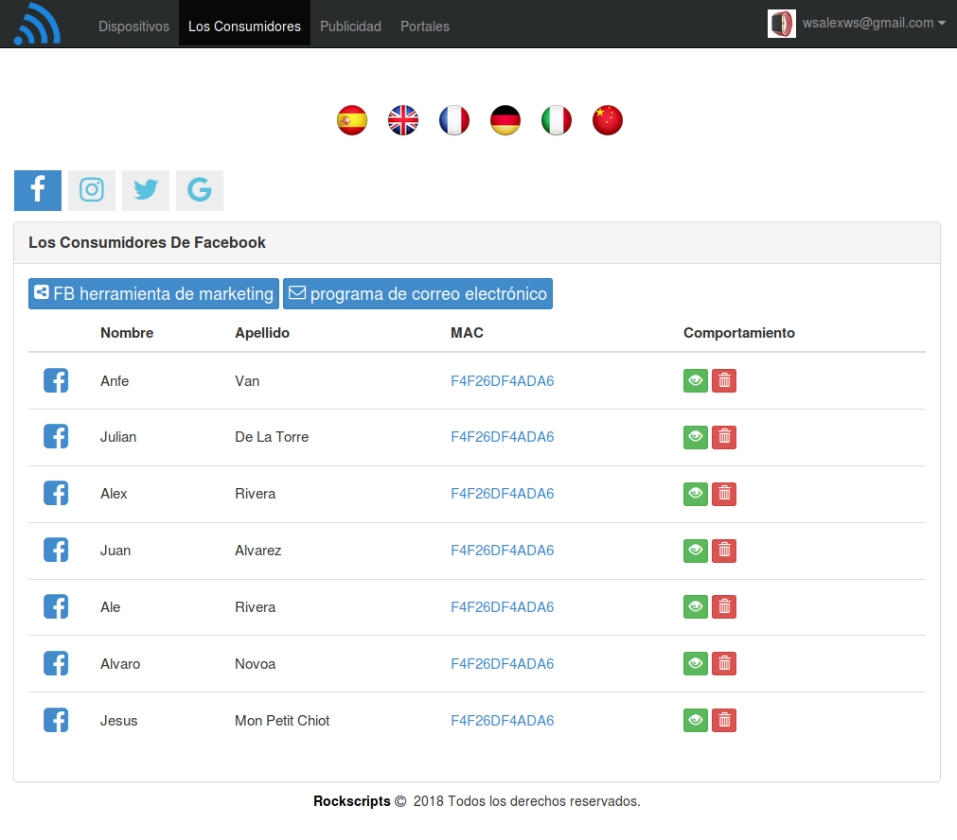The width and height of the screenshot is (957, 840).
Task: Delete consumer Jesus Mon Petit Chiot
Action: 724,721
